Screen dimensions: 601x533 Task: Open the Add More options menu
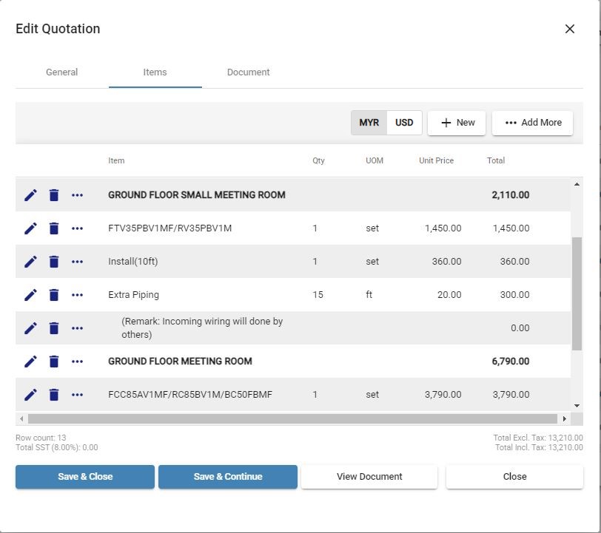[x=533, y=123]
